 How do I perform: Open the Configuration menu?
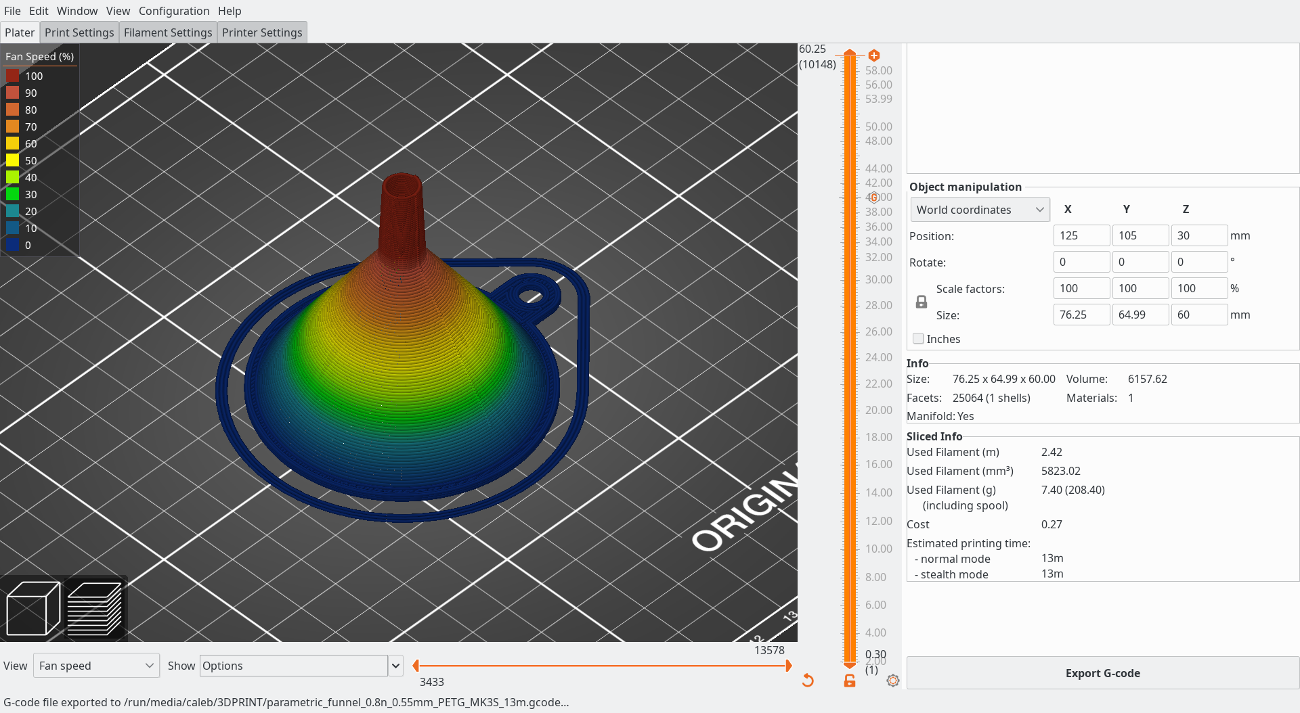(174, 11)
